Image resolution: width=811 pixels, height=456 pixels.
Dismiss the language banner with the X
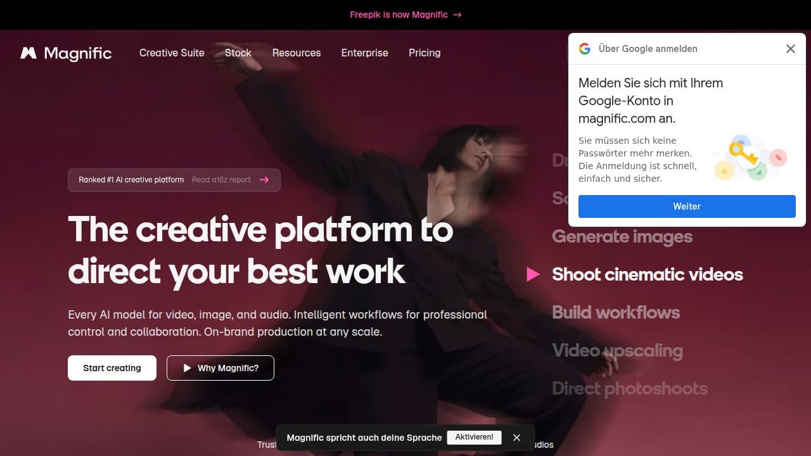(516, 438)
